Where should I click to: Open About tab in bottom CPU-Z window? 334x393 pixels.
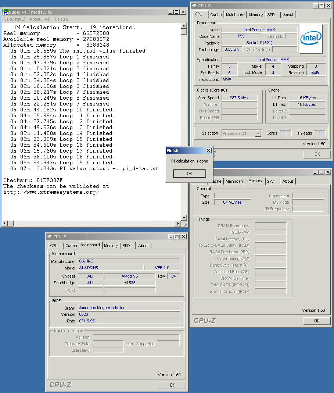click(x=143, y=246)
